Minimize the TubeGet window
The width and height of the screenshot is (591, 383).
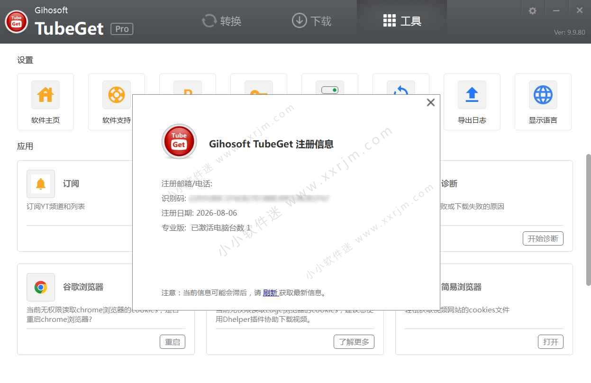(556, 10)
